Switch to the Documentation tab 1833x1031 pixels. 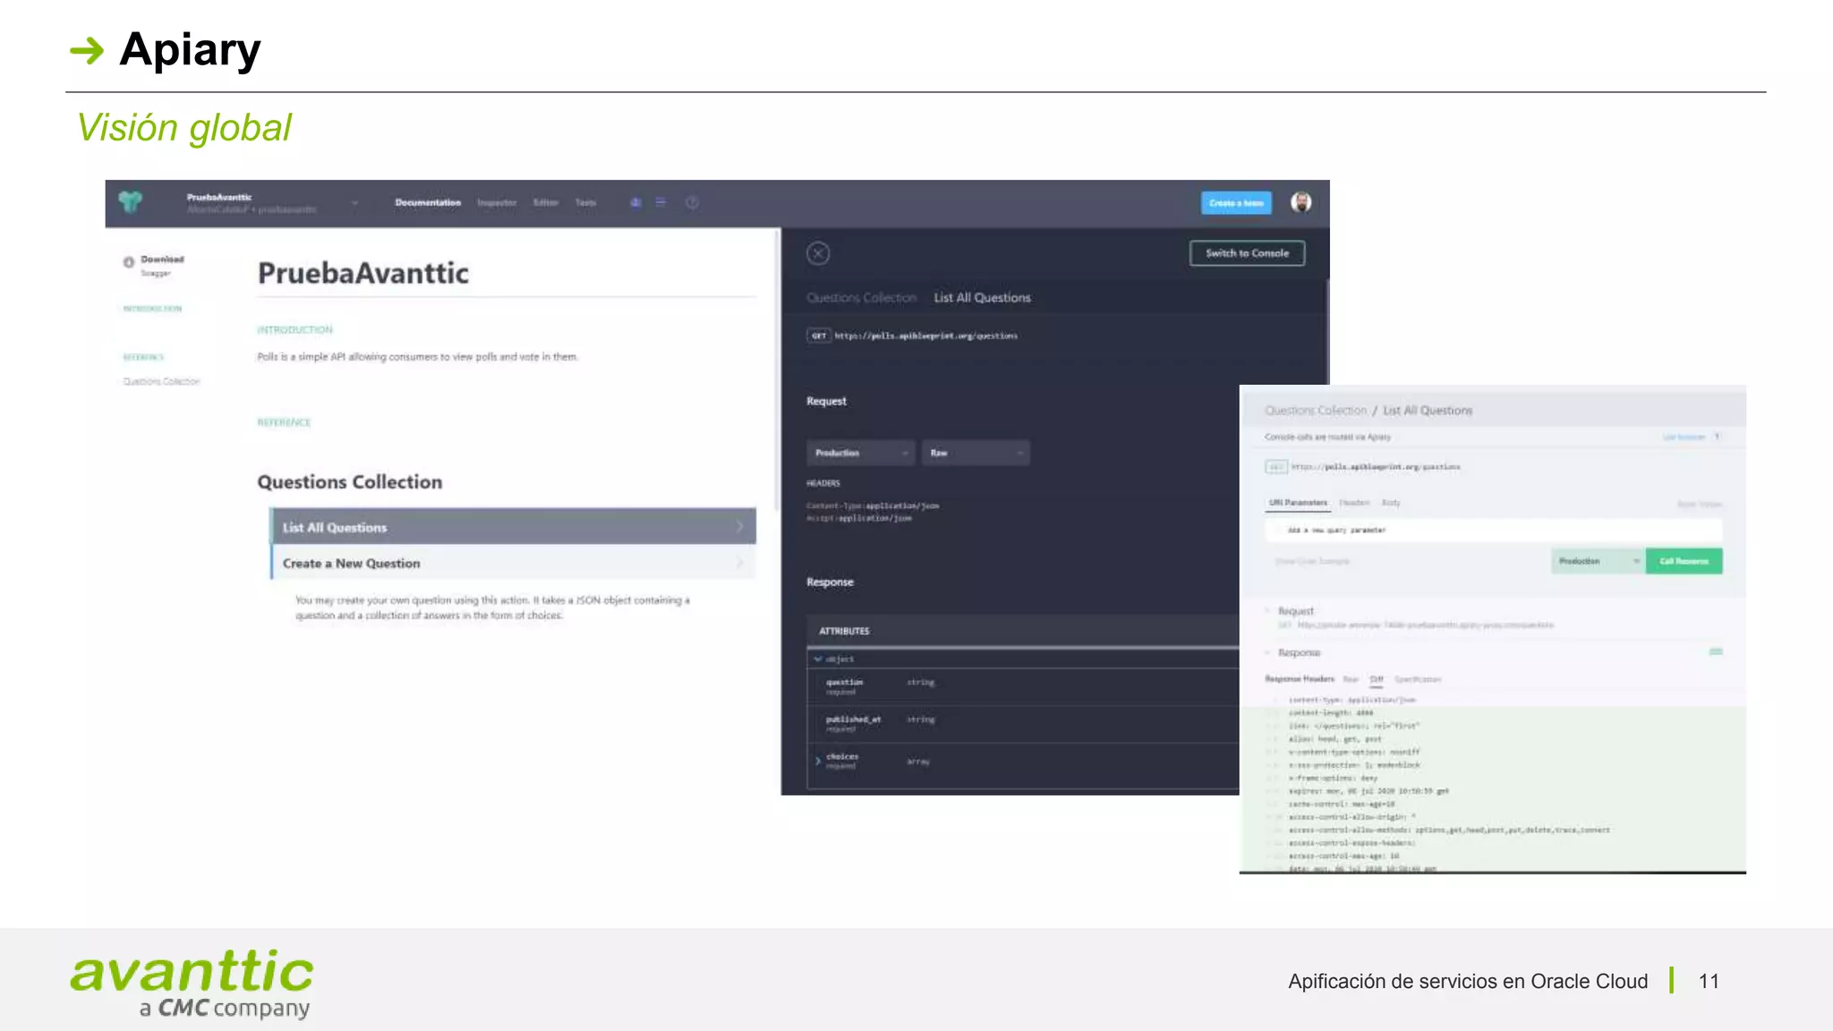(x=428, y=203)
